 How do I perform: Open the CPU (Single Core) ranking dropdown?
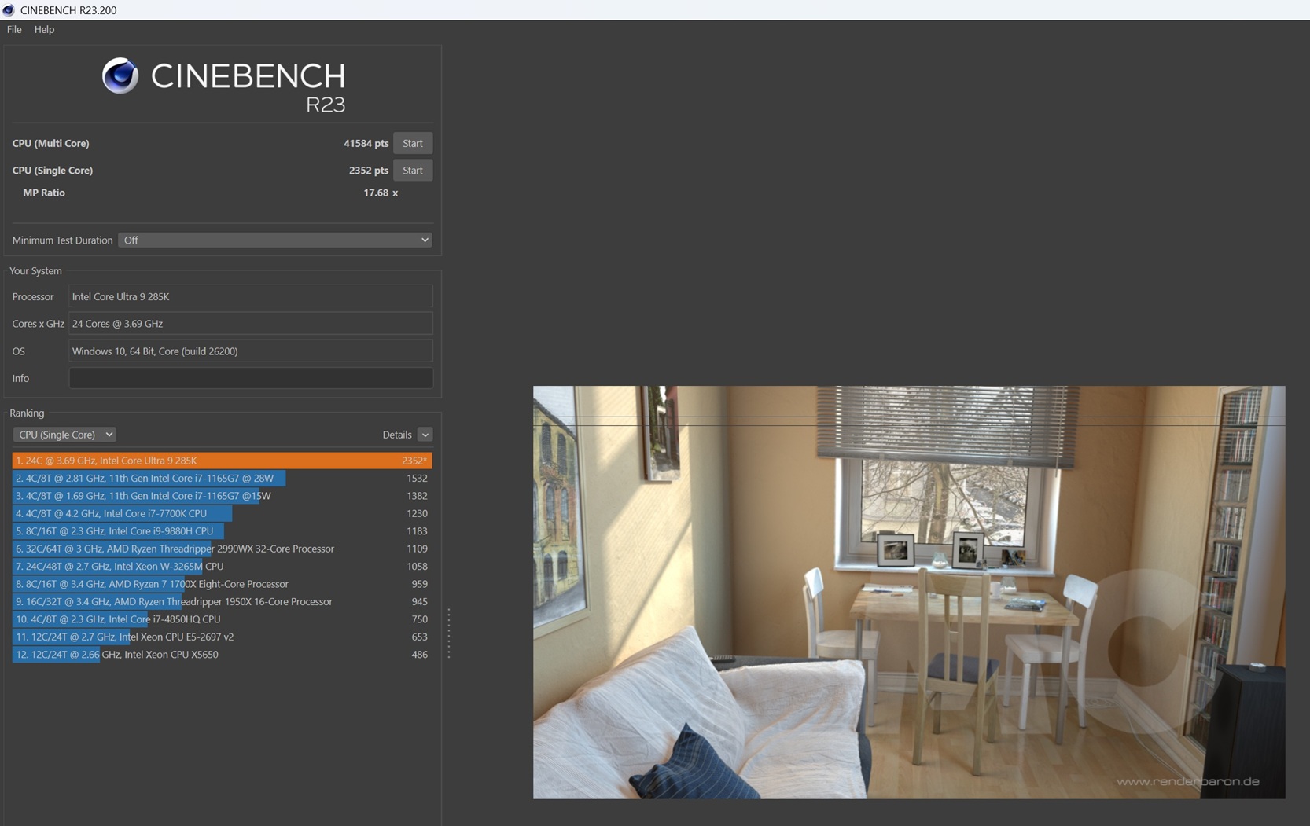click(x=64, y=435)
